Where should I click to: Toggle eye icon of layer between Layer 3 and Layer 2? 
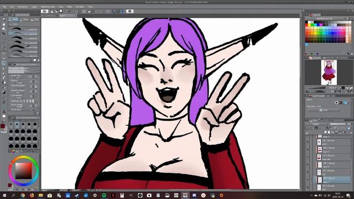pos(308,157)
